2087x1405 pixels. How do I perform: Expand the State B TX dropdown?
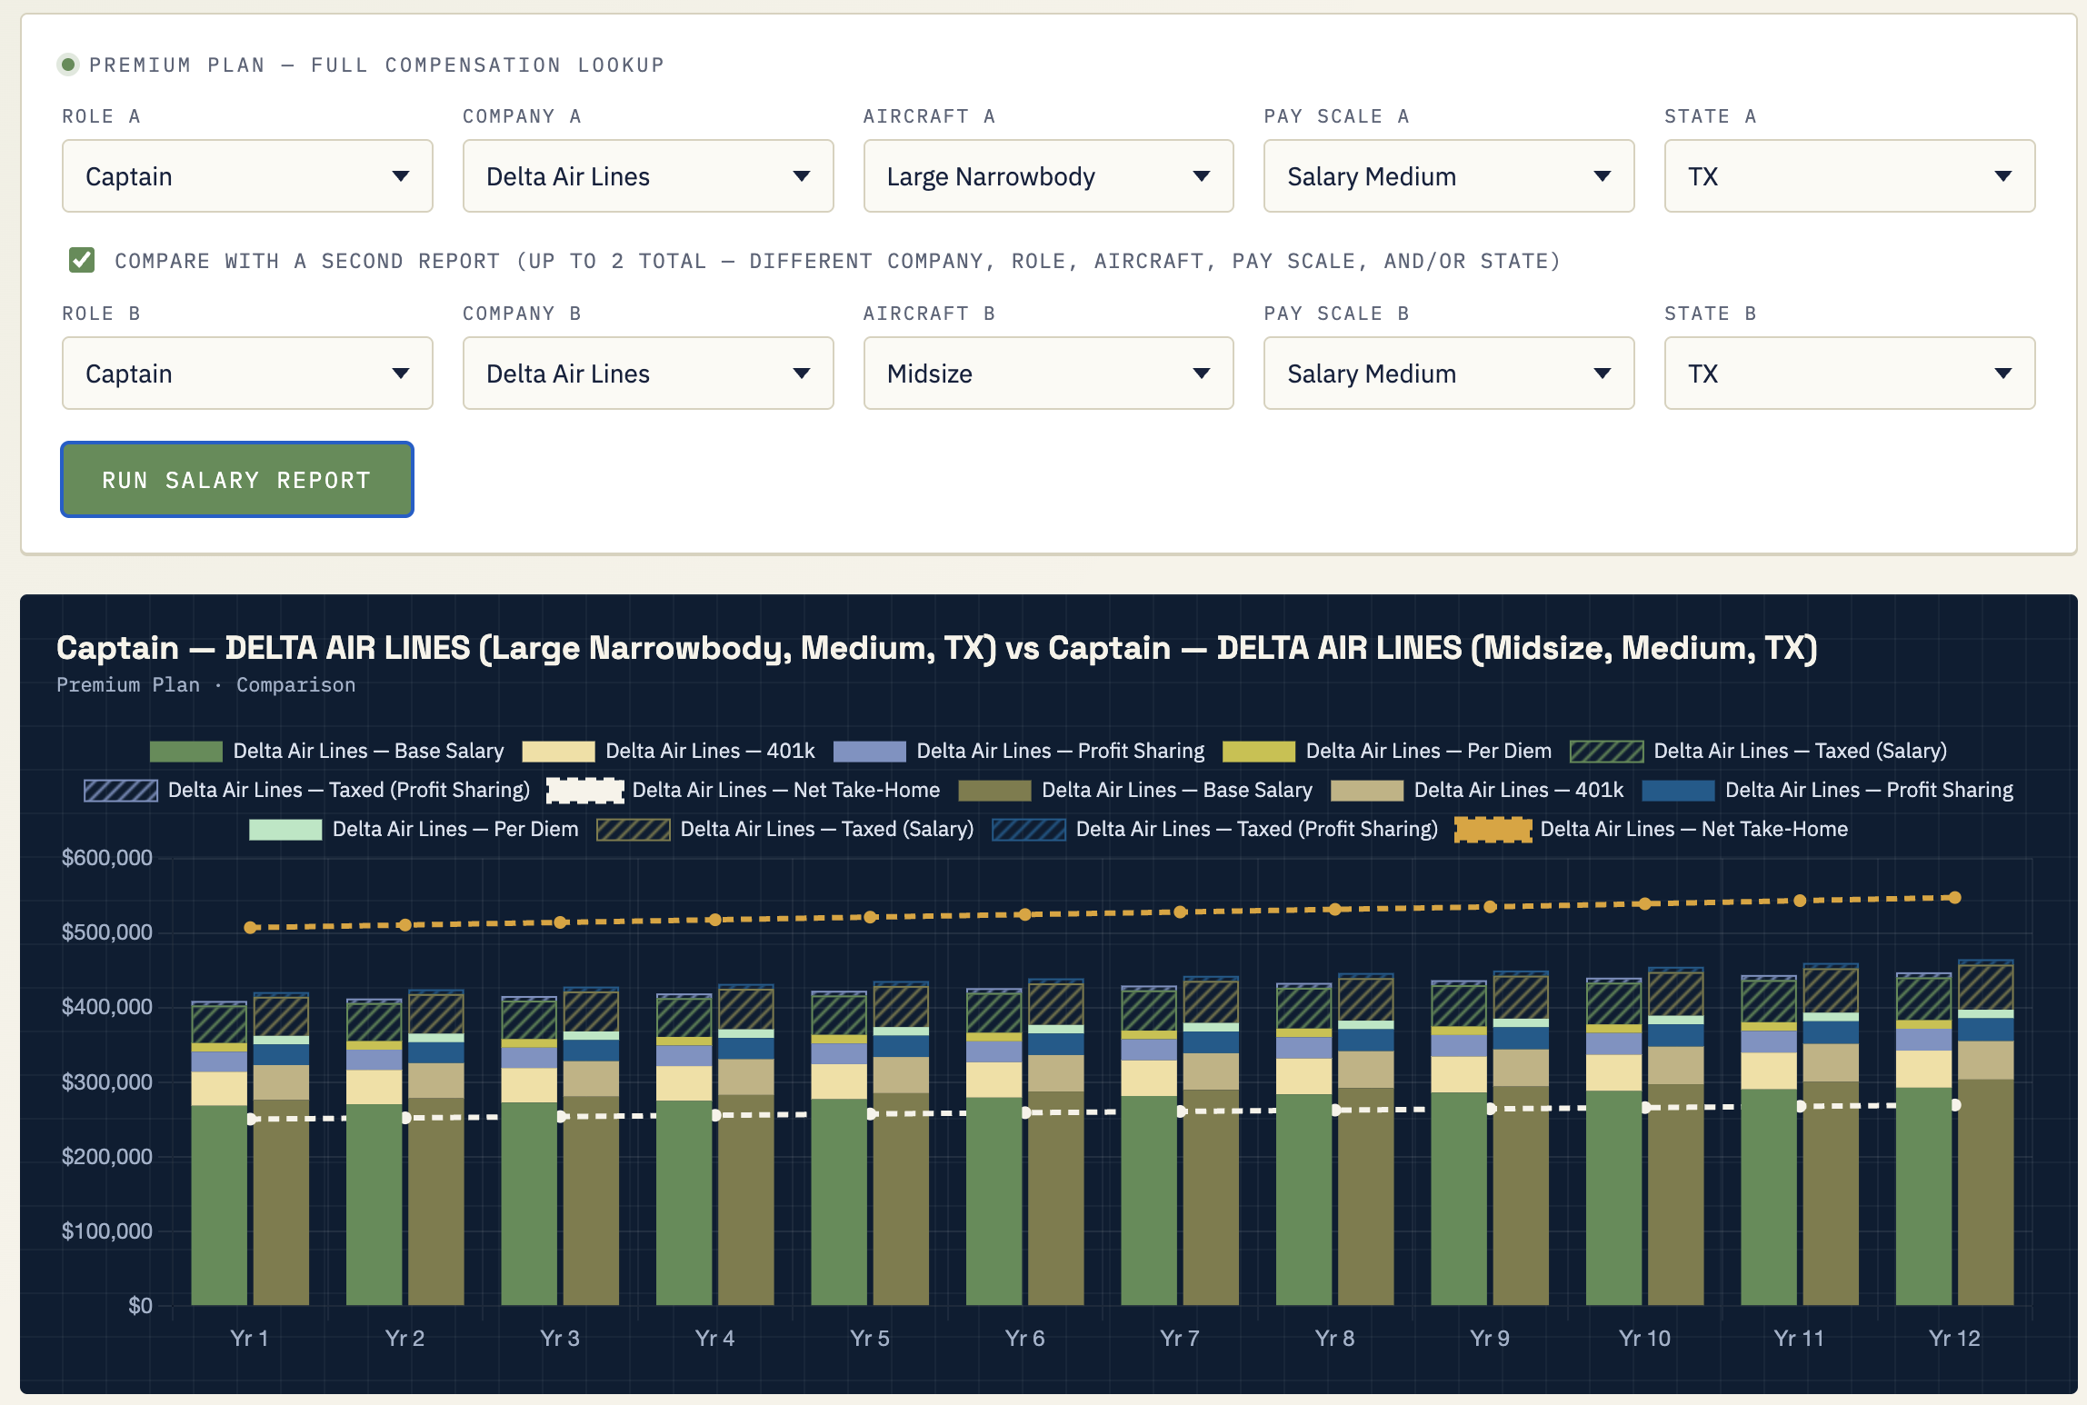pyautogui.click(x=1849, y=374)
